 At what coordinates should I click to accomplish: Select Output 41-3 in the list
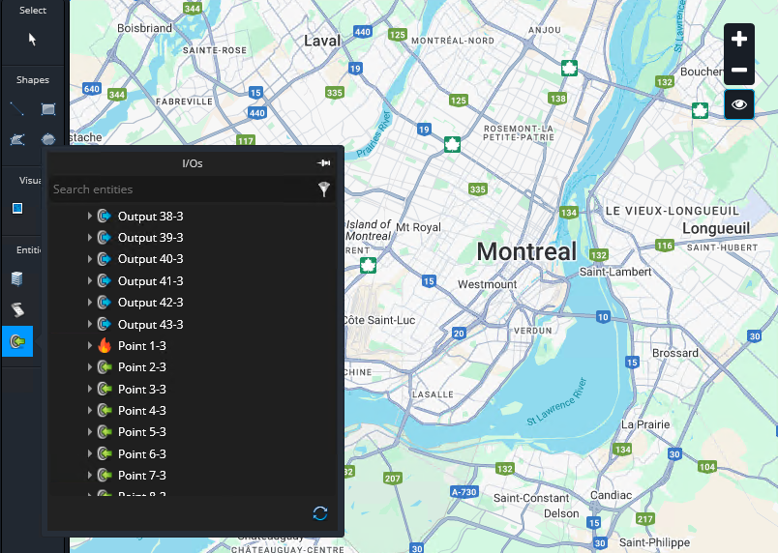point(150,281)
